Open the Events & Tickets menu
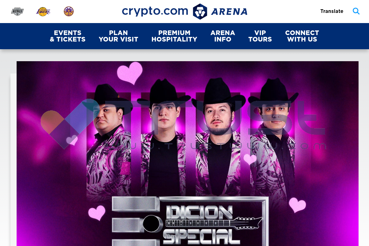This screenshot has width=369, height=246. (68, 36)
